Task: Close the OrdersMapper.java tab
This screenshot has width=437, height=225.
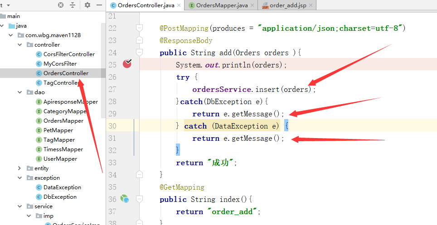Action: pos(252,5)
